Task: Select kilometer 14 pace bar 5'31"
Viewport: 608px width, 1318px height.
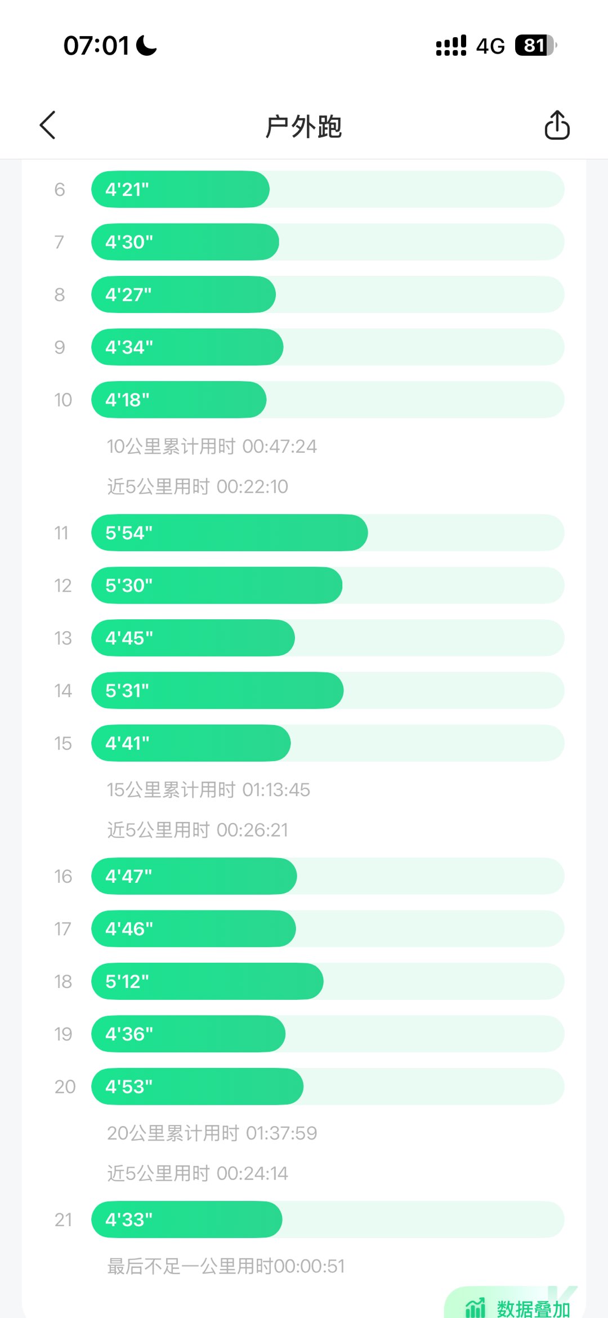Action: click(217, 691)
